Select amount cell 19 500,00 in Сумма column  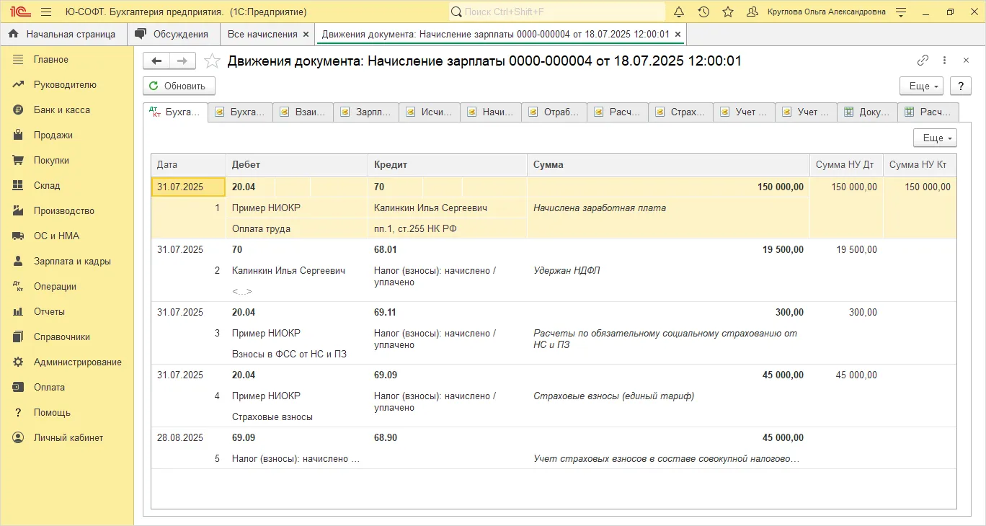click(x=668, y=249)
